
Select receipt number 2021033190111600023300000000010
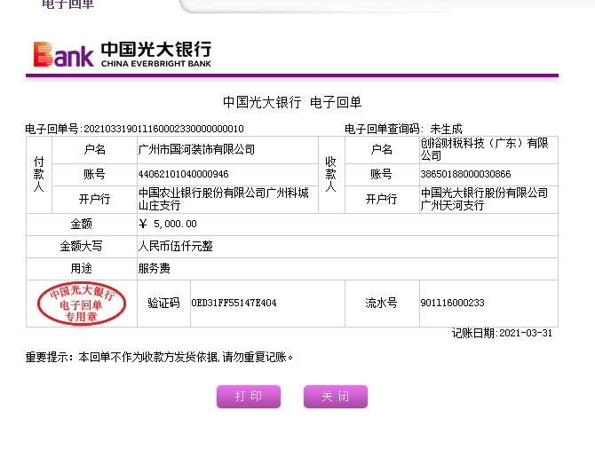163,129
